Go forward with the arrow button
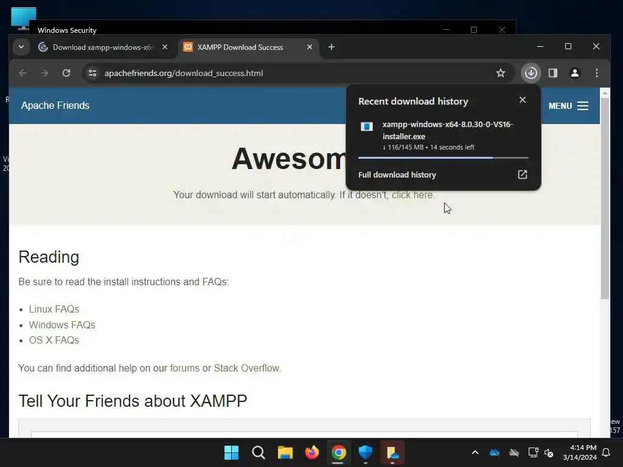The image size is (623, 467). pos(44,73)
